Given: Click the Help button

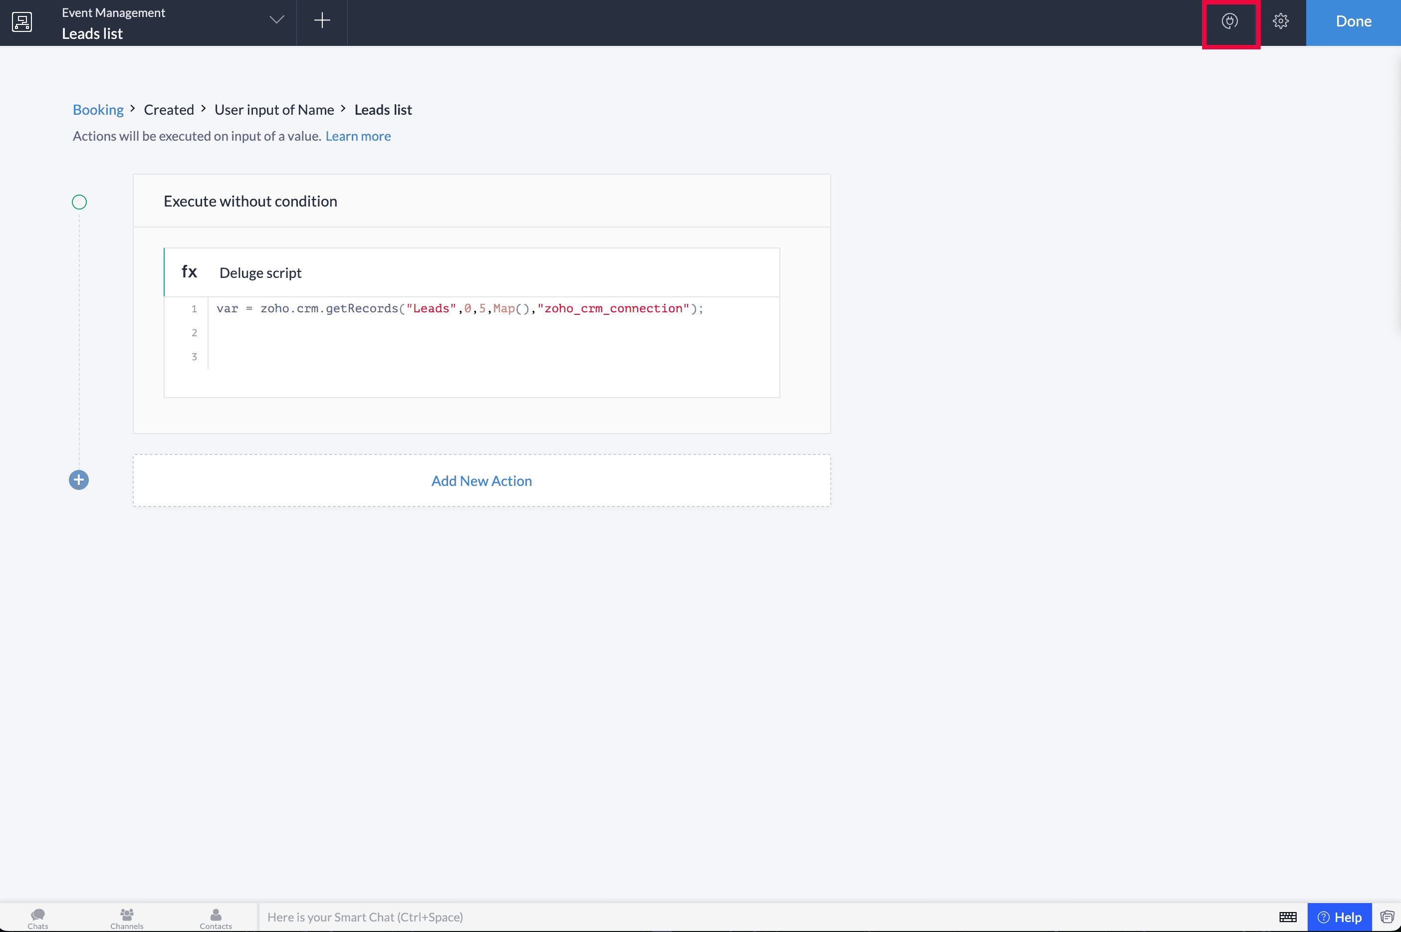Looking at the screenshot, I should coord(1339,917).
